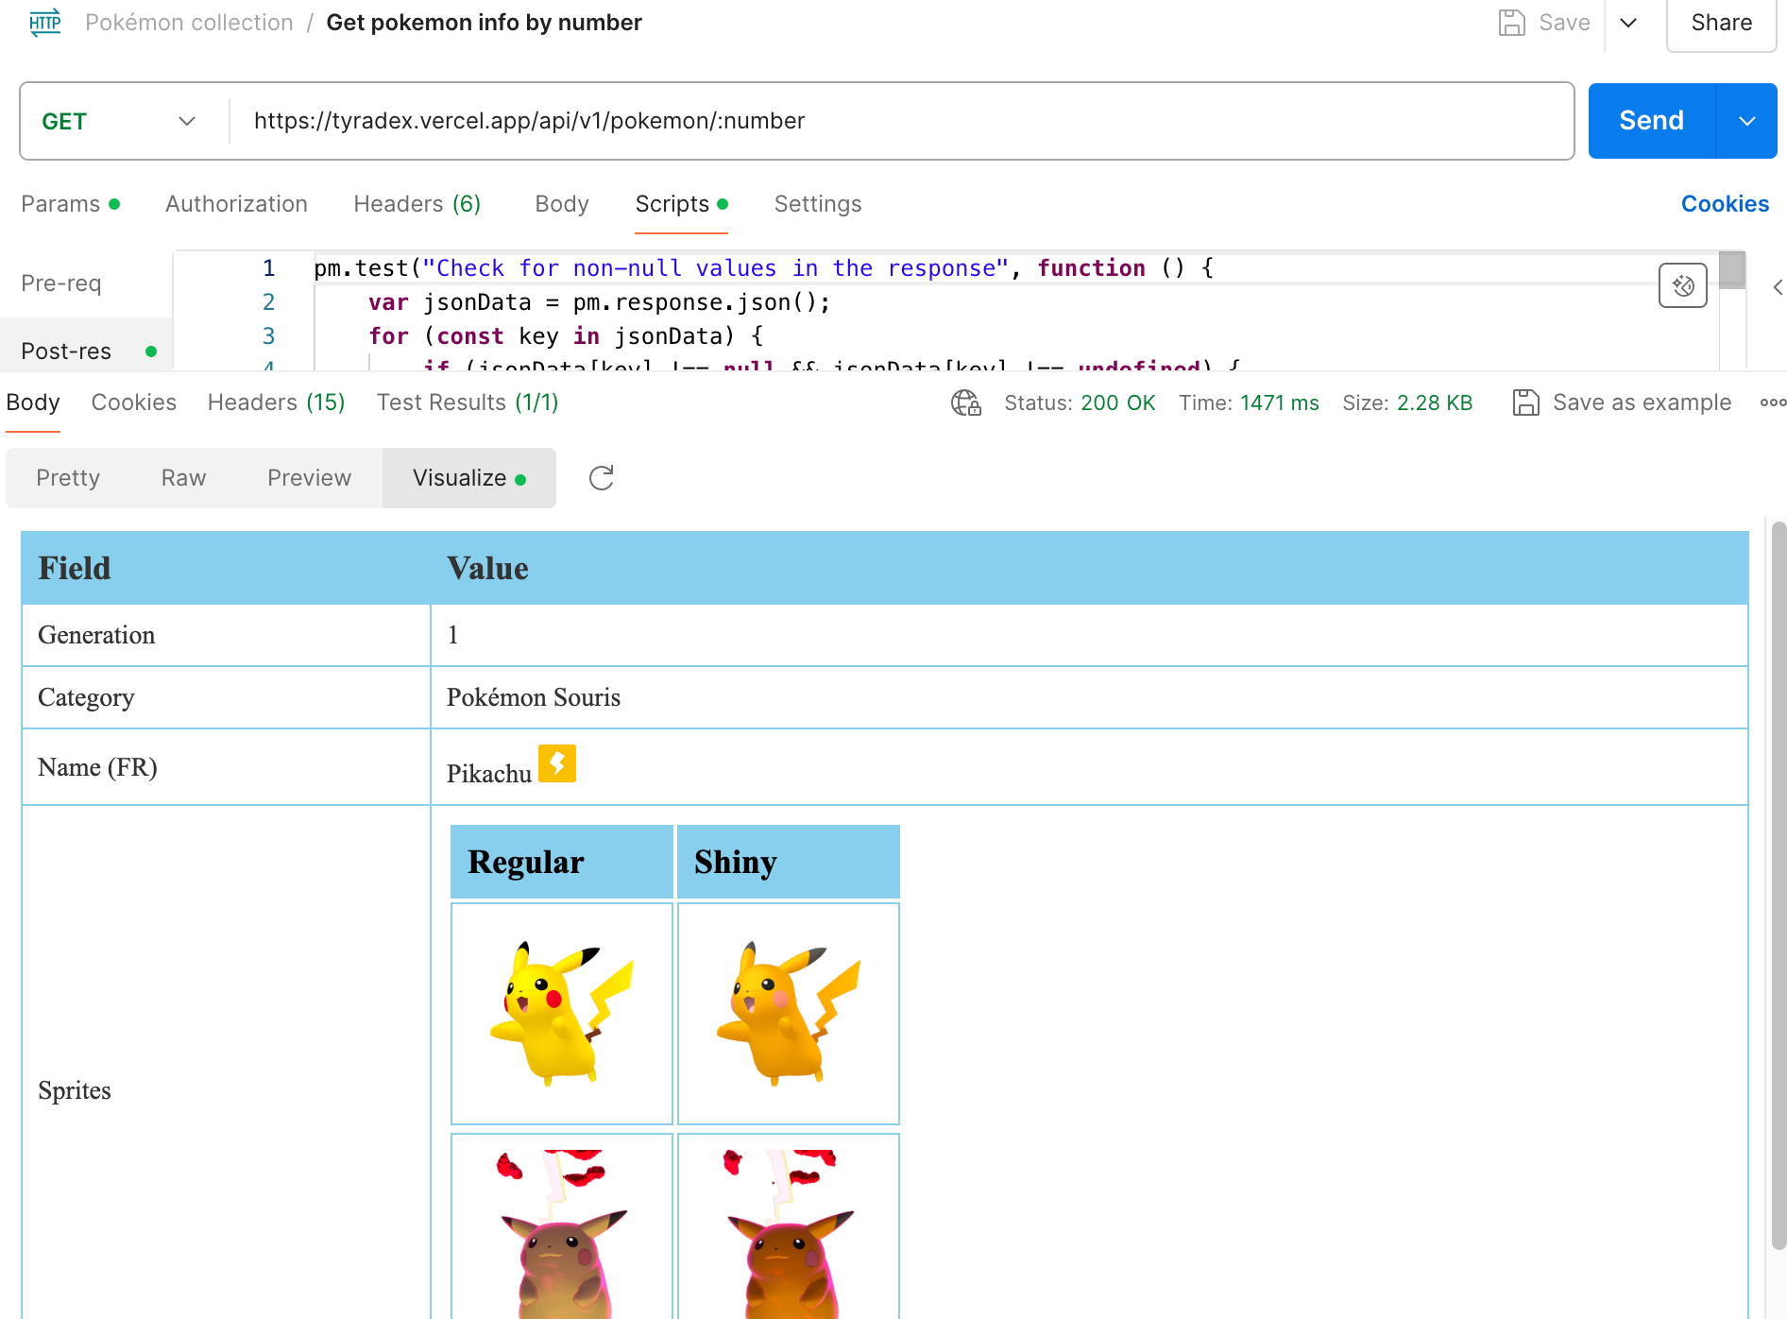Open the Authorization tab
Screen dimensions: 1787x1319
pos(236,204)
